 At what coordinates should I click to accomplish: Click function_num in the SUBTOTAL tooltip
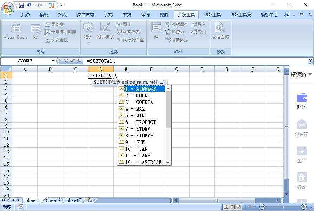click(x=132, y=82)
